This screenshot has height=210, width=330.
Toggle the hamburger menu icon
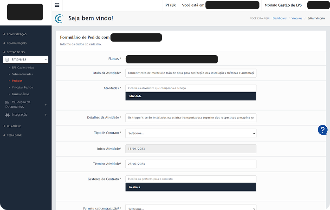click(57, 5)
